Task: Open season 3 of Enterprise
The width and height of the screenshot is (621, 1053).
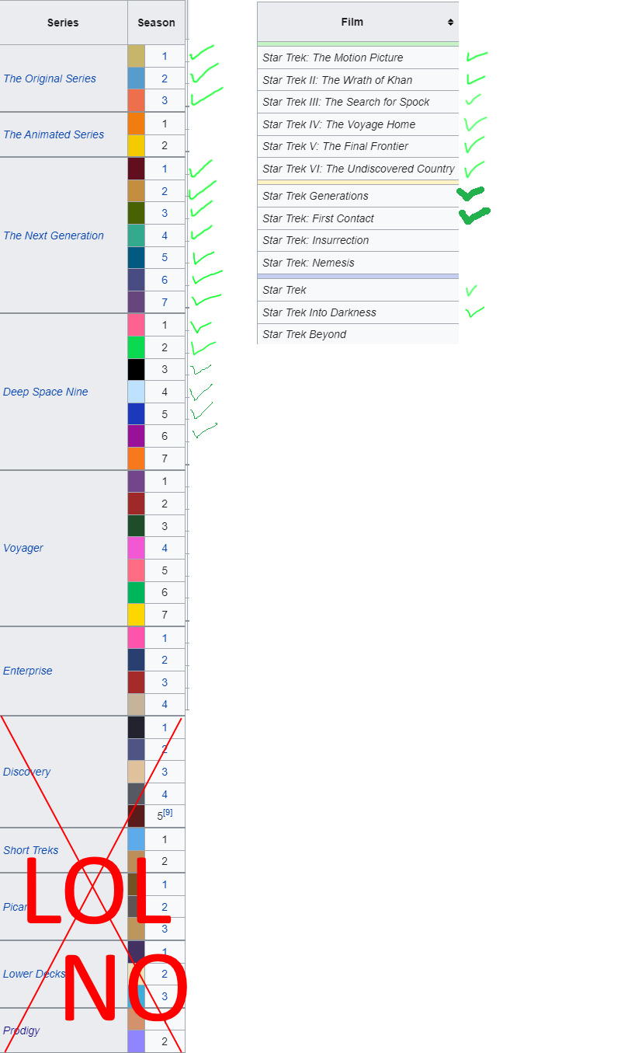Action: click(165, 682)
